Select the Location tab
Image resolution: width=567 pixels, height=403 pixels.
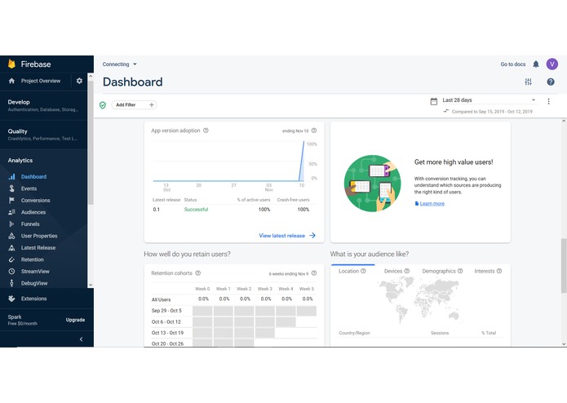352,271
